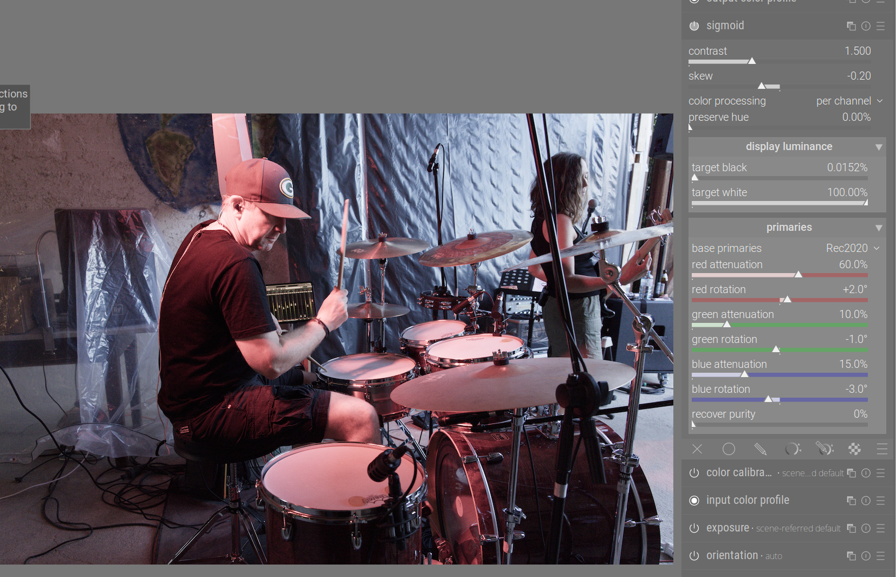Toggle the sigmoid module power button

(694, 26)
